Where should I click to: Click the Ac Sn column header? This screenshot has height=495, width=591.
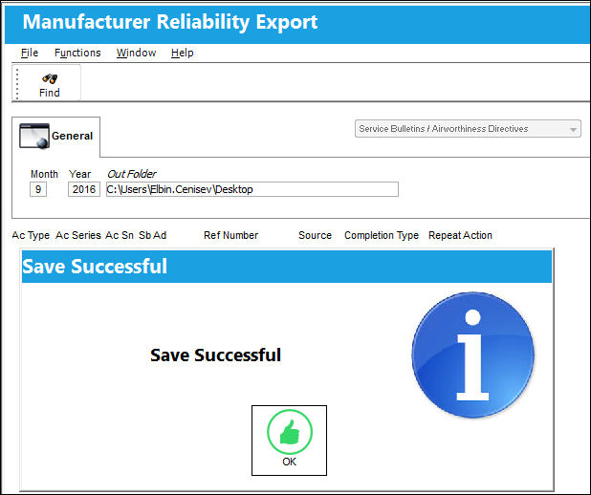(x=120, y=235)
